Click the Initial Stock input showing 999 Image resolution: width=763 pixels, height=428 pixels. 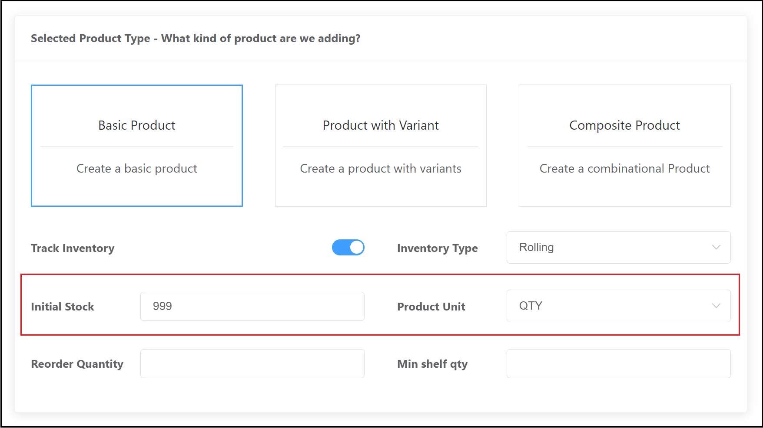click(x=252, y=306)
